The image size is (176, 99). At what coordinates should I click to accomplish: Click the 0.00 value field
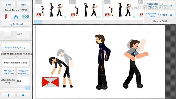[x=23, y=34]
